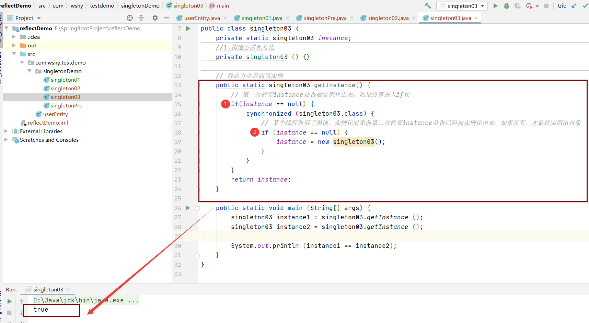Screen dimensions: 589x323
Task: Open the profiler run options icon
Action: coord(529,6)
